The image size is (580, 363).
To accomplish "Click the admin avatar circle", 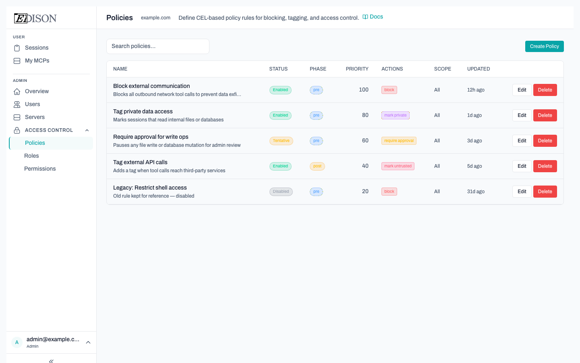I will (17, 342).
